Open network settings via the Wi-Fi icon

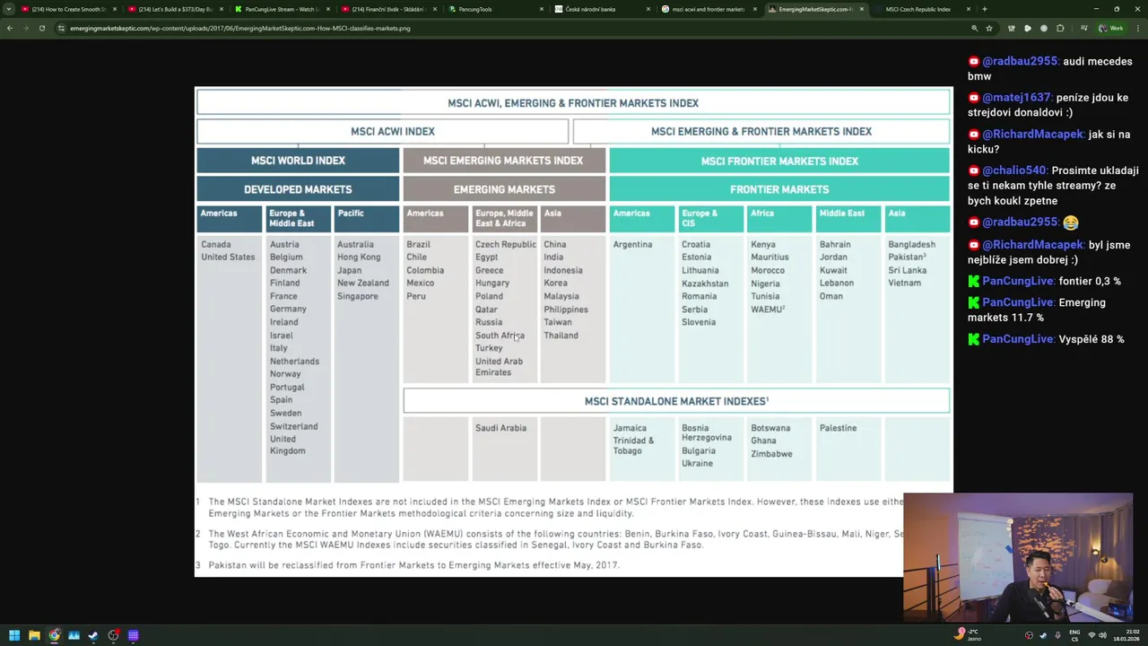pyautogui.click(x=1091, y=635)
